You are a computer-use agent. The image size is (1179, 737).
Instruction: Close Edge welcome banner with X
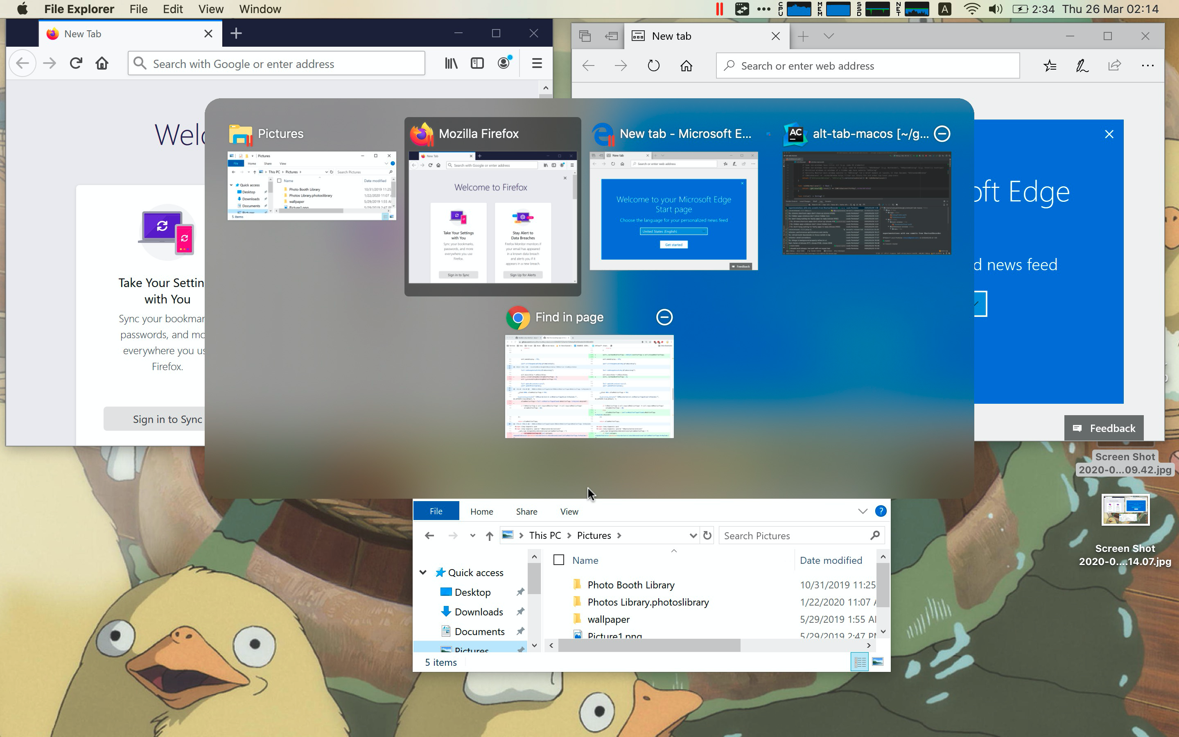point(1109,134)
